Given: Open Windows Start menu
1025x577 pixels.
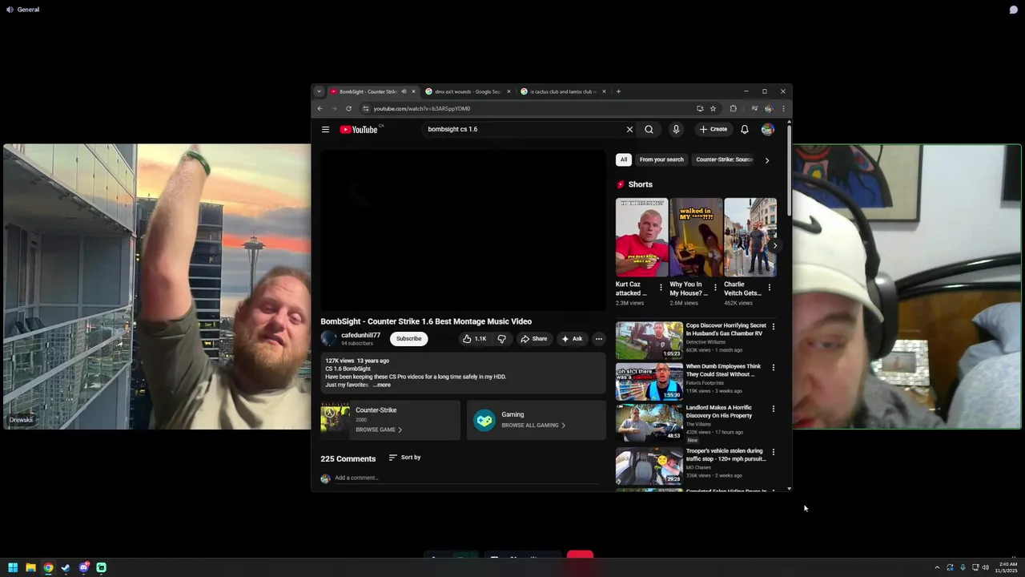Looking at the screenshot, I should pyautogui.click(x=13, y=567).
